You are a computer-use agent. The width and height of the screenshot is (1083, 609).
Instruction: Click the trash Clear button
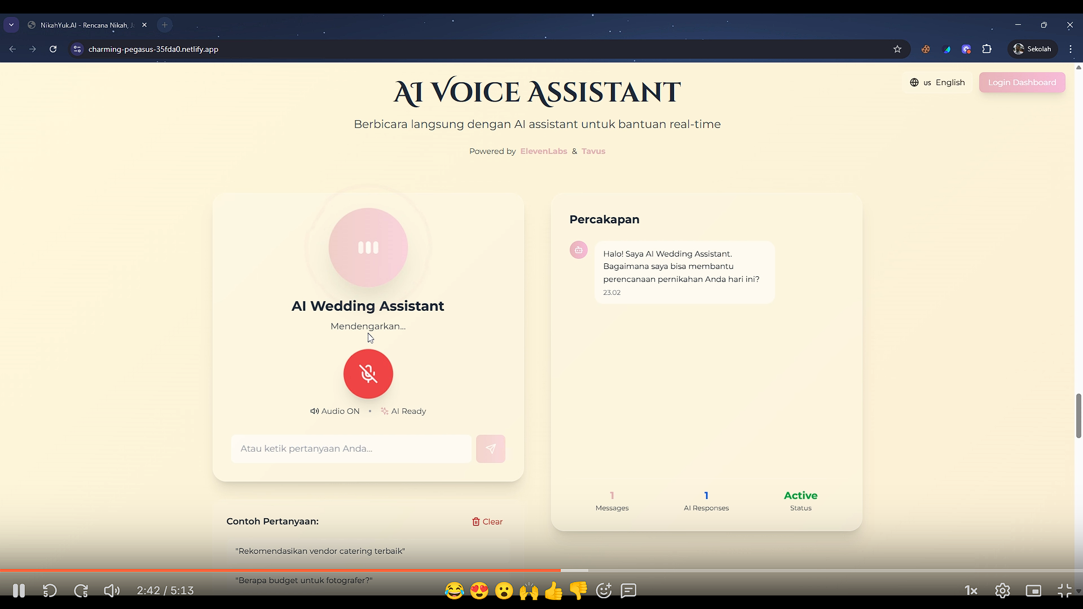pyautogui.click(x=487, y=522)
